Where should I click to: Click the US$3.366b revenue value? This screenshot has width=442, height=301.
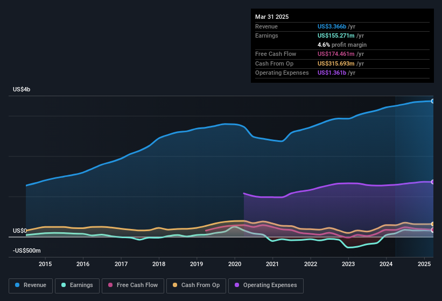332,26
